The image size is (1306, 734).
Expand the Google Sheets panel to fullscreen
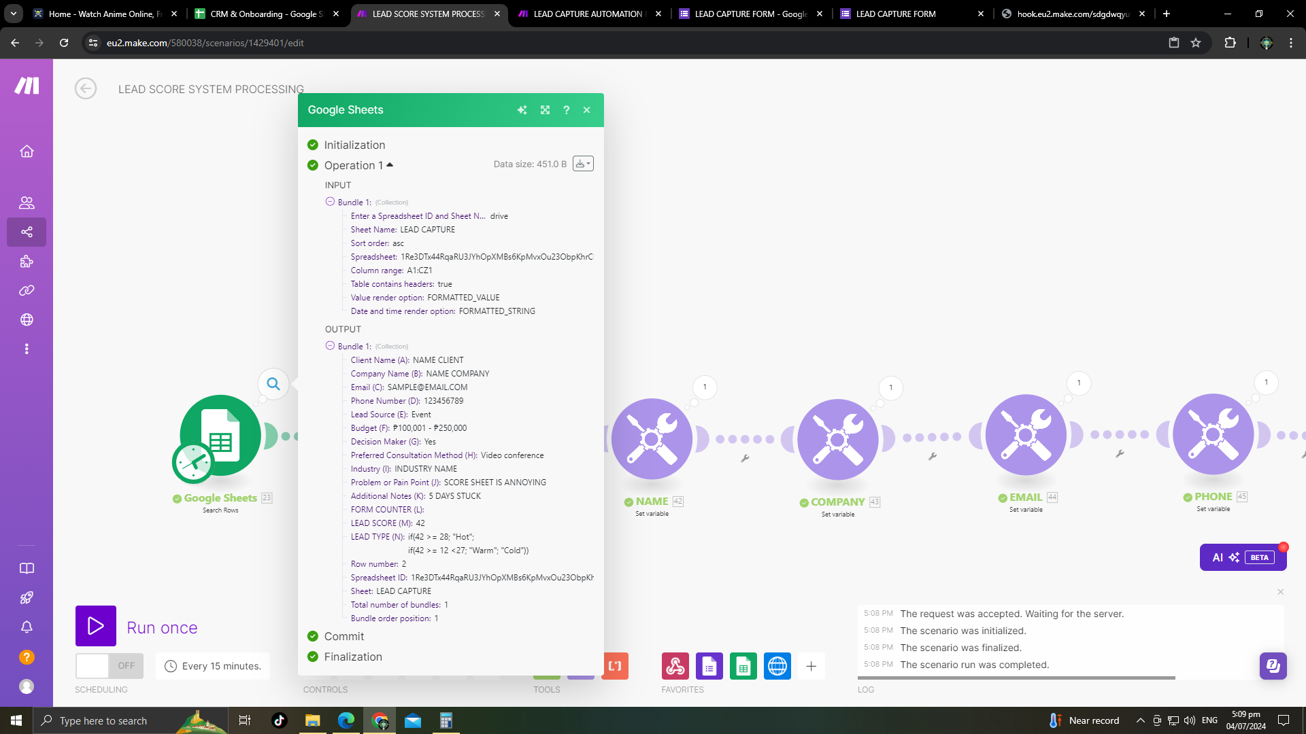[545, 110]
